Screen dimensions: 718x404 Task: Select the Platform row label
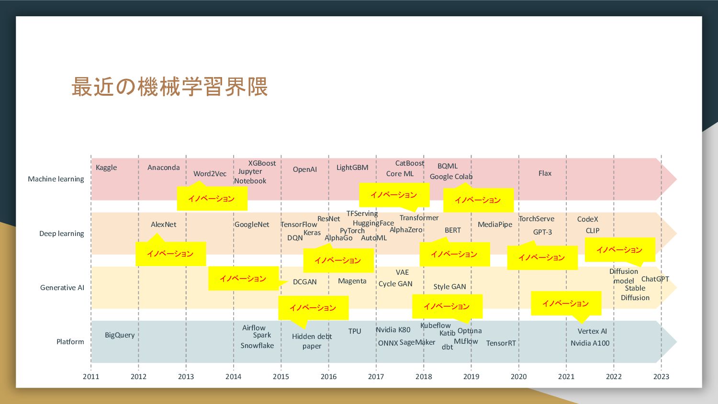pyautogui.click(x=70, y=342)
